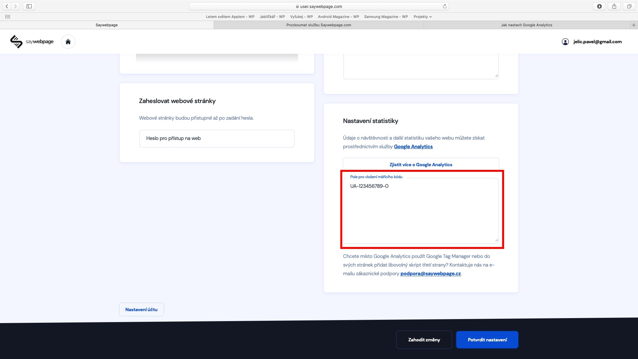Viewport: 638px width, 359px height.
Task: Switch to Prozkoumat službu Saywebpage.com tab
Action: (319, 25)
